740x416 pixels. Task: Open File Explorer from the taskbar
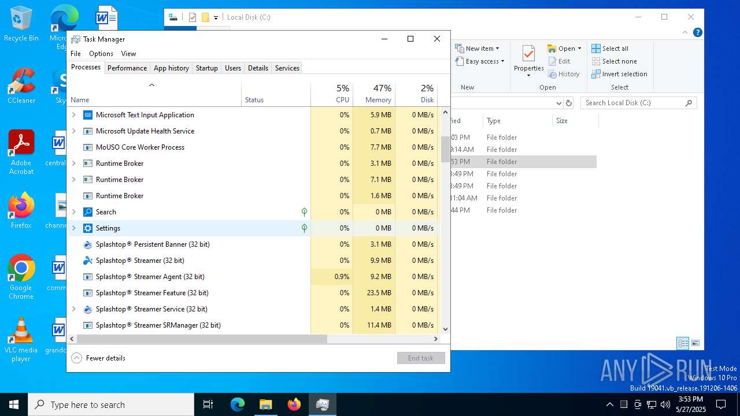(265, 404)
